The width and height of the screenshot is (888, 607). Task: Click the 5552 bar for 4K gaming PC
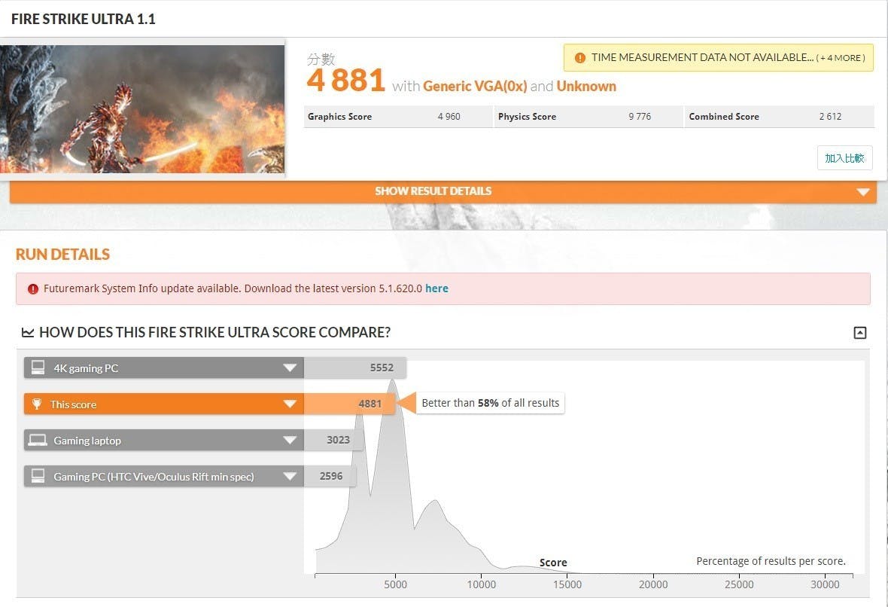coord(355,368)
